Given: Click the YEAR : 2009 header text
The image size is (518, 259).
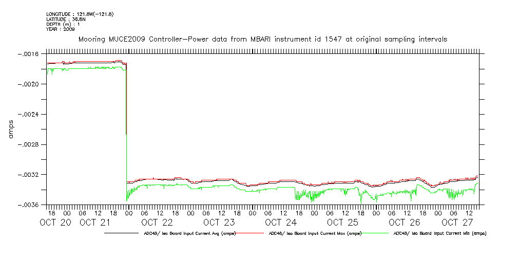Looking at the screenshot, I should (60, 29).
